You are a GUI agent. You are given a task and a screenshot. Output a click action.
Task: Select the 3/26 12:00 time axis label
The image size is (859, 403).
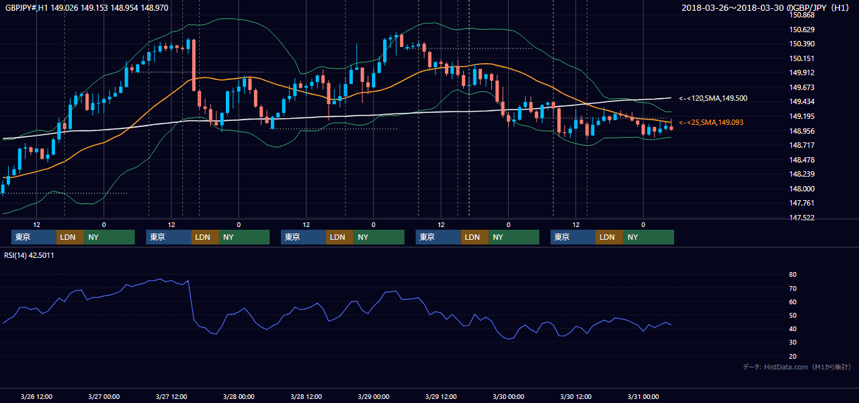tap(36, 396)
